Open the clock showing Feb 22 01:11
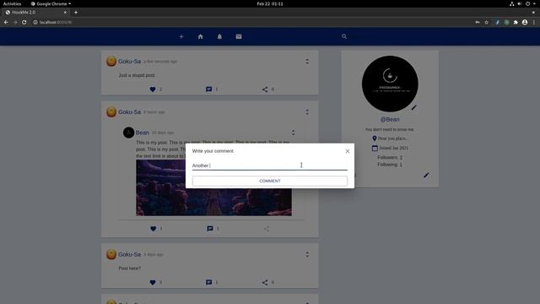 point(270,3)
